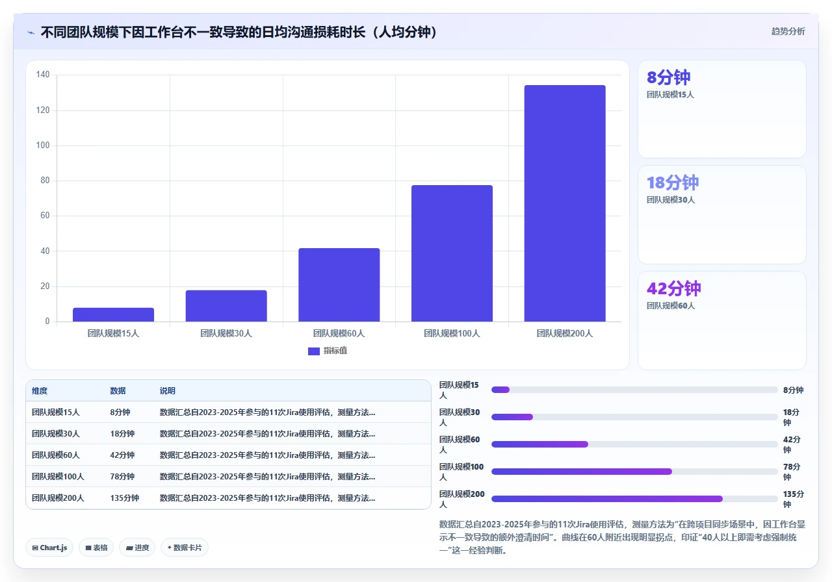
Task: Click the bar for 团队规模60人
Action: 339,285
